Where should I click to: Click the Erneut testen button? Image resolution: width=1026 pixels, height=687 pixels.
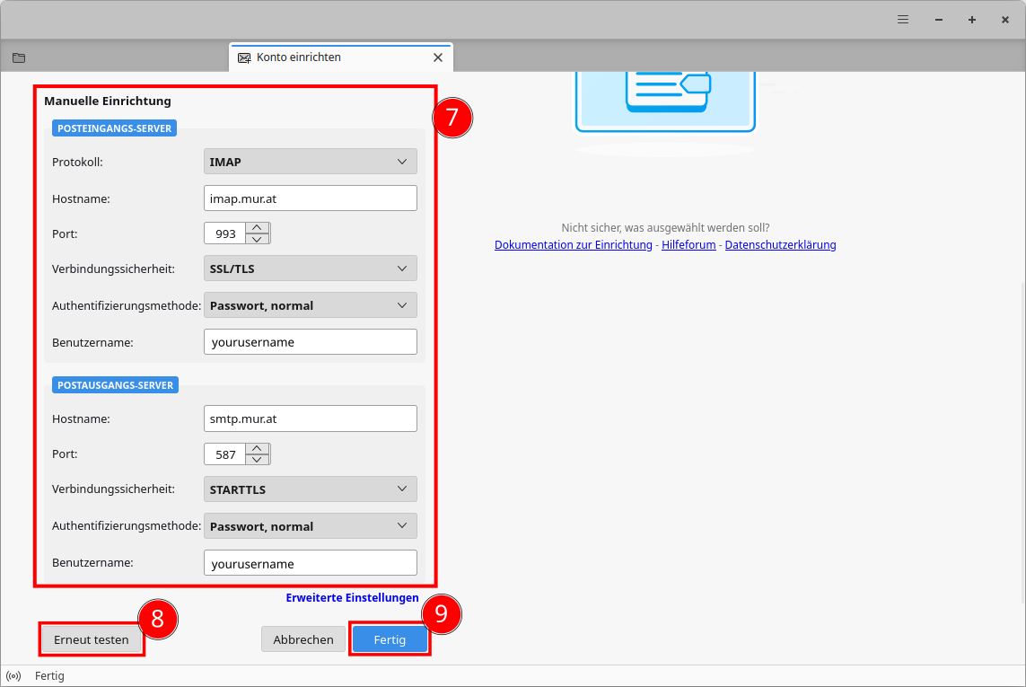click(x=92, y=639)
